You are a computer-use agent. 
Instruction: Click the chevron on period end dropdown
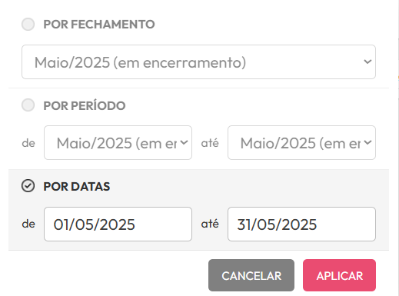pyautogui.click(x=367, y=142)
